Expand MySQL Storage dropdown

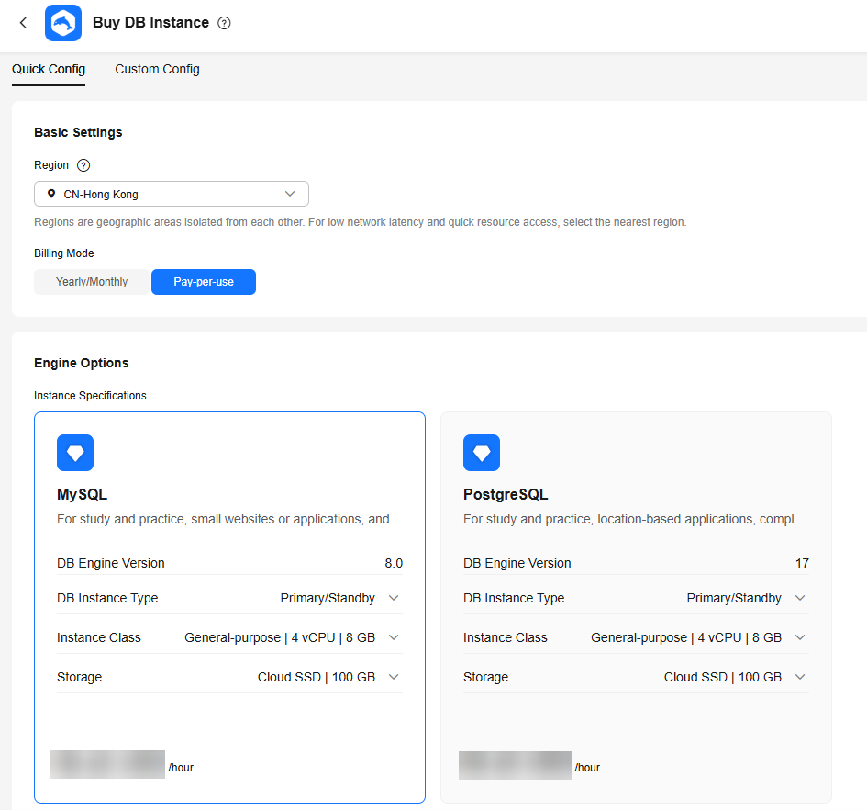(x=394, y=677)
